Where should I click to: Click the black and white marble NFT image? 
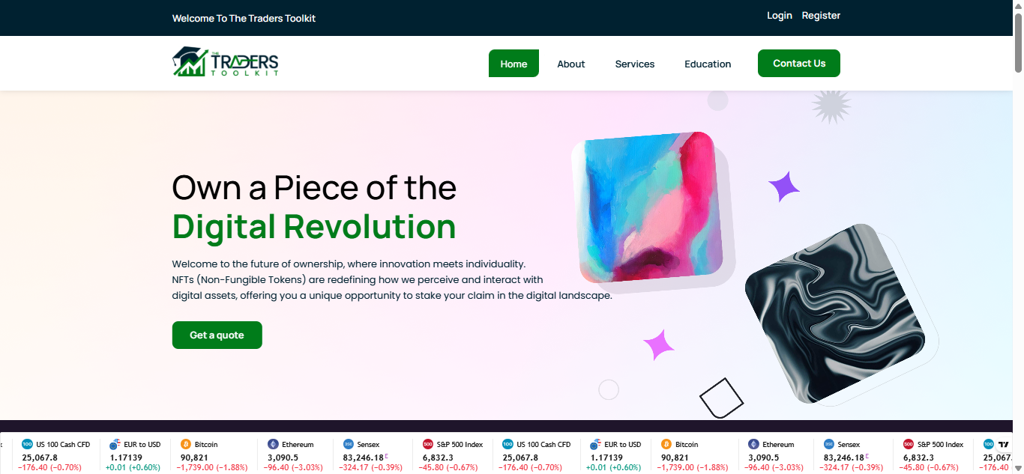(x=835, y=314)
